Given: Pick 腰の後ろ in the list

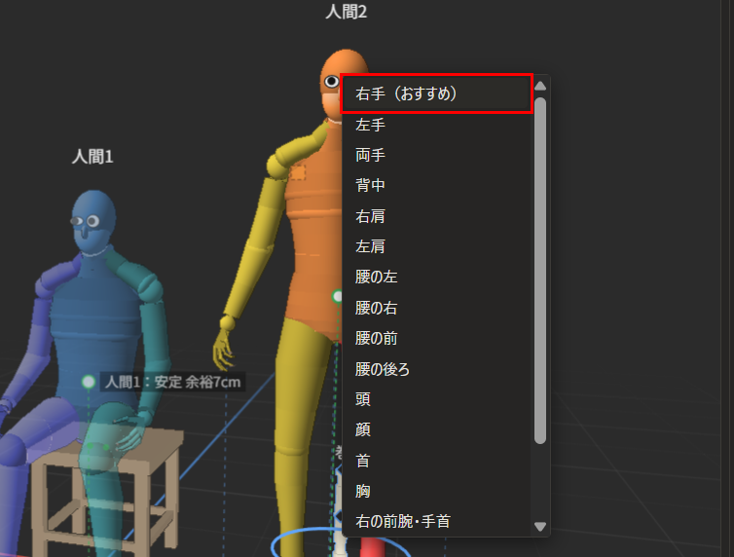Looking at the screenshot, I should [436, 369].
